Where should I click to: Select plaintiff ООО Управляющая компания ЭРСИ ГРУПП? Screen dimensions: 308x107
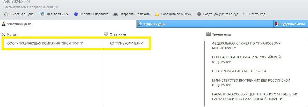(45, 43)
